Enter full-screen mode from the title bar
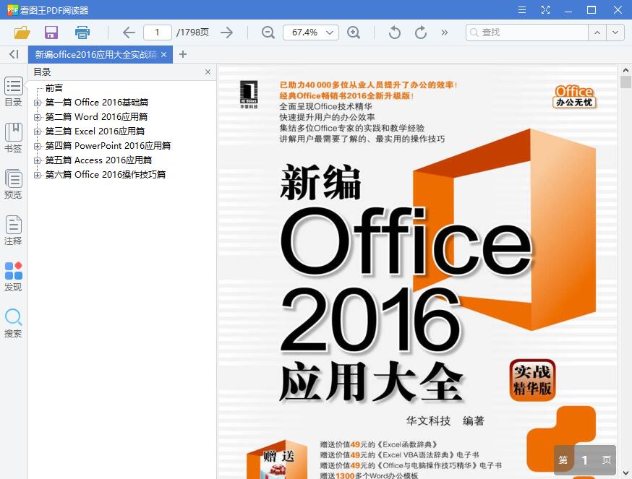The image size is (632, 479). 545,9
